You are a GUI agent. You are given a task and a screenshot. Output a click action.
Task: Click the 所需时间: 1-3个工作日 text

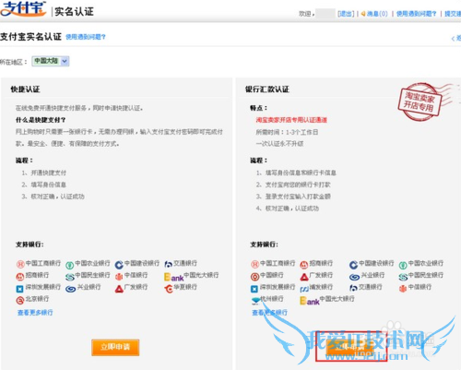(x=287, y=132)
